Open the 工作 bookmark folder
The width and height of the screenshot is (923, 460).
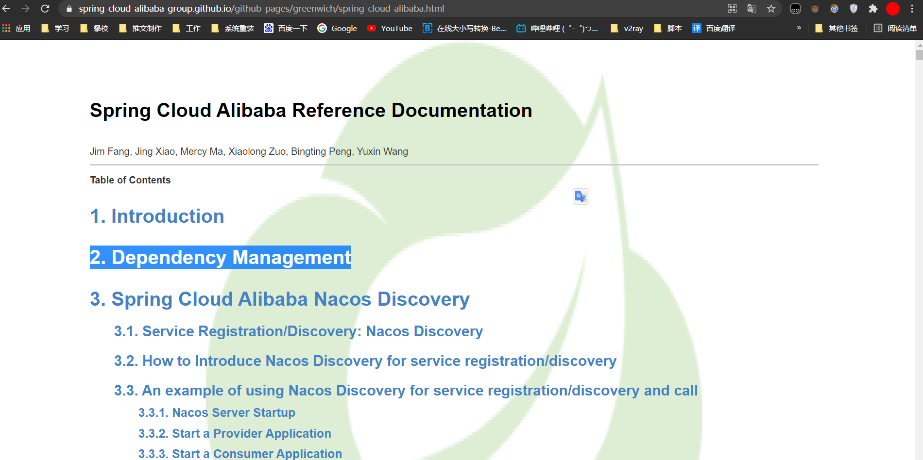(187, 28)
